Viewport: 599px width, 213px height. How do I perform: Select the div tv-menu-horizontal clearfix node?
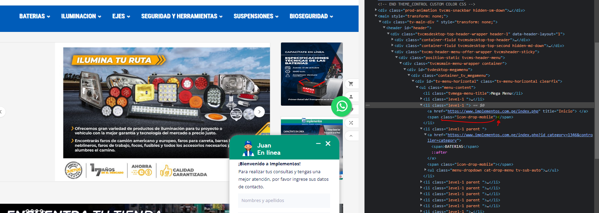488,81
